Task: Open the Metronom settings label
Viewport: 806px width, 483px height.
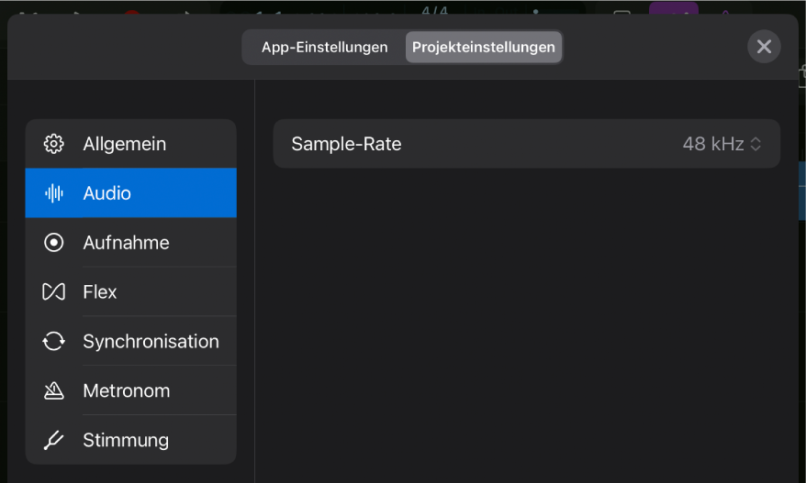Action: pyautogui.click(x=127, y=391)
